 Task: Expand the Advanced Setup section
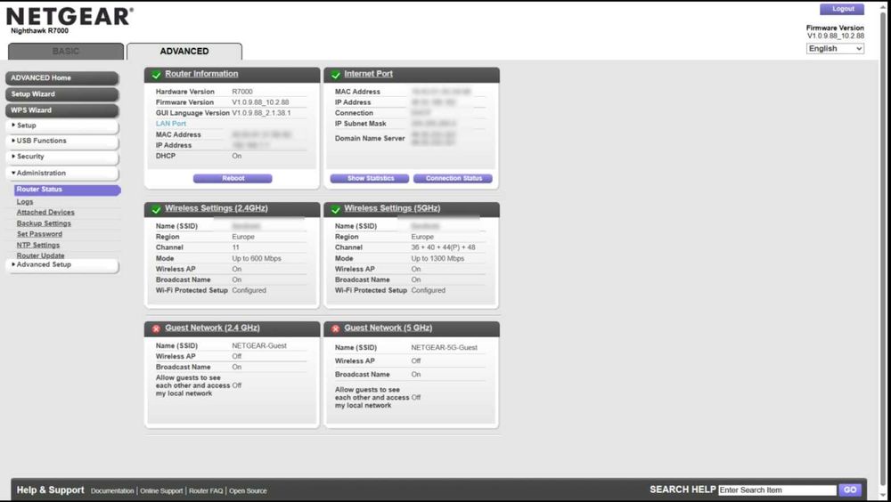[x=62, y=264]
